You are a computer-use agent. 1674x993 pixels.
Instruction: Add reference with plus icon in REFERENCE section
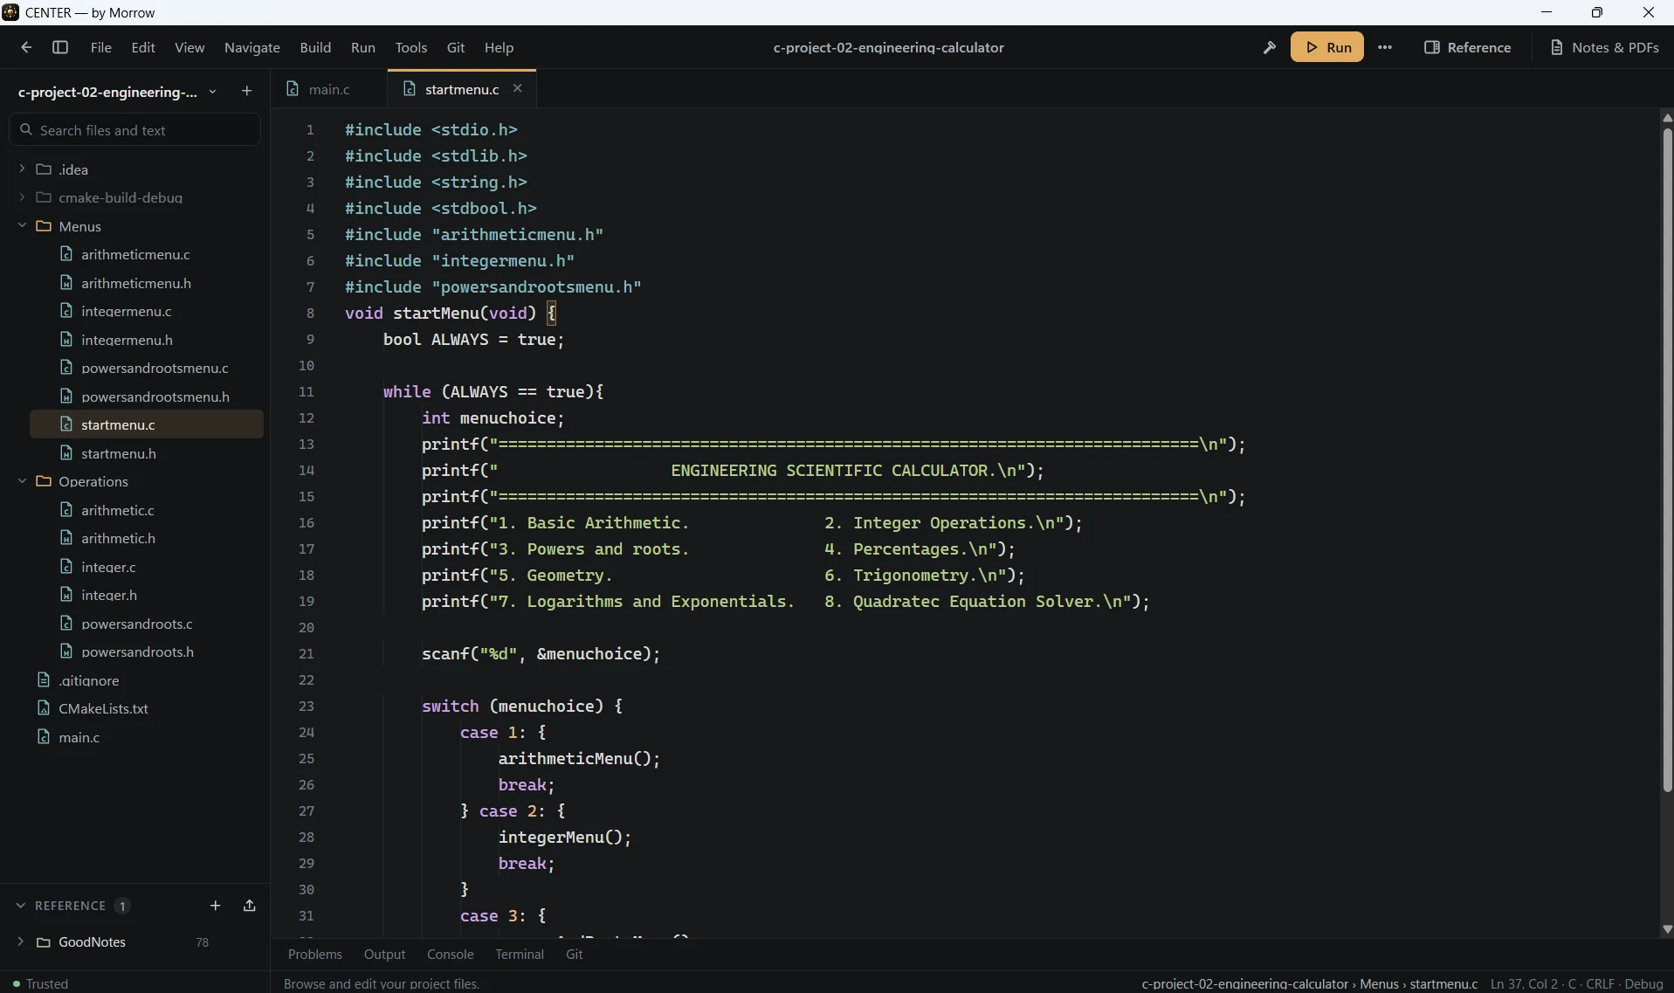pyautogui.click(x=216, y=906)
